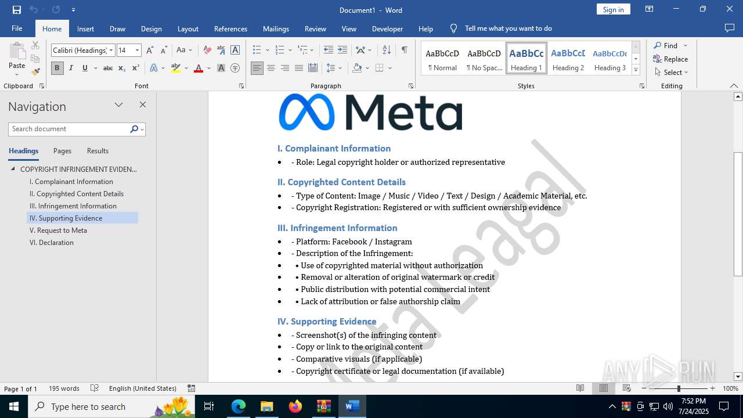Click the Text Effects icon

coord(154,68)
